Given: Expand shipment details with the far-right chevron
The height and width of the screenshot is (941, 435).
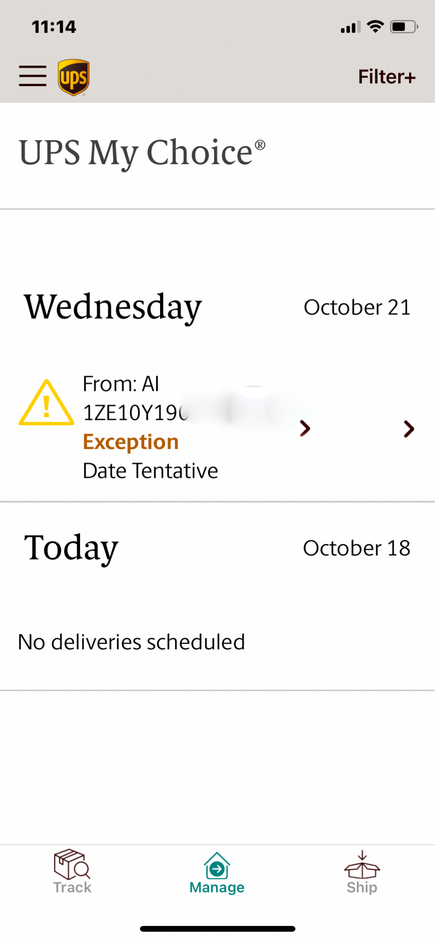Looking at the screenshot, I should 409,429.
